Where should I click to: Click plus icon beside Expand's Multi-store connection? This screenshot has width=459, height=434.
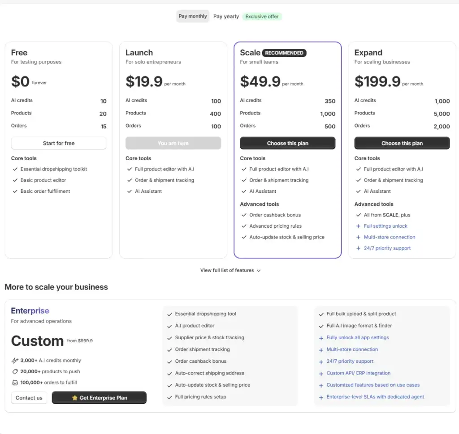(x=358, y=237)
